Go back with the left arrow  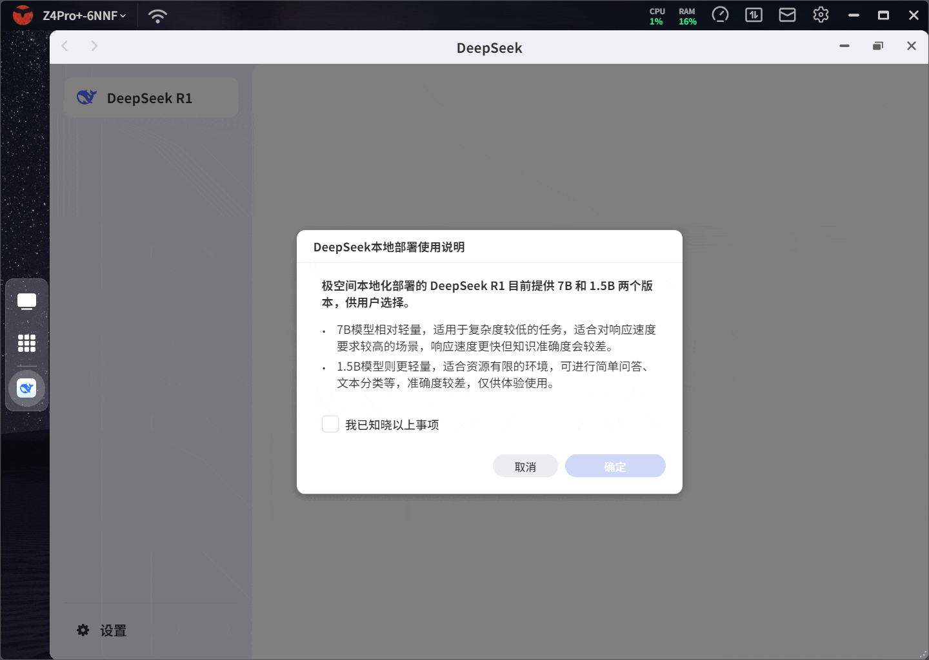click(x=65, y=46)
